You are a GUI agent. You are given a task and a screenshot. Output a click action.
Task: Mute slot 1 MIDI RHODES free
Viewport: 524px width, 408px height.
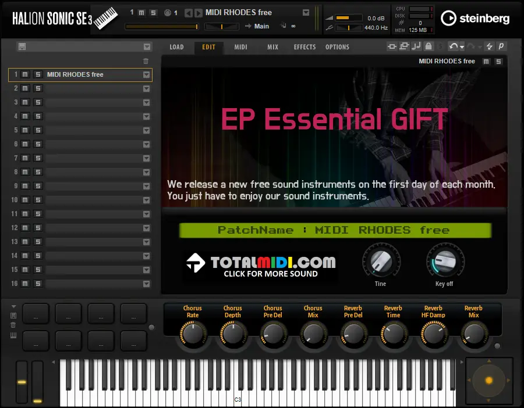point(25,74)
